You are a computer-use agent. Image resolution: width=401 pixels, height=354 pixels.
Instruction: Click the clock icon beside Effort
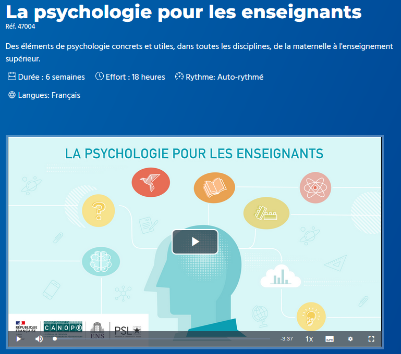click(x=100, y=77)
